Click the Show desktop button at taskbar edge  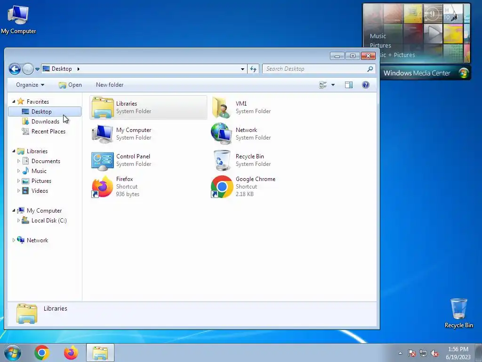coord(479,353)
